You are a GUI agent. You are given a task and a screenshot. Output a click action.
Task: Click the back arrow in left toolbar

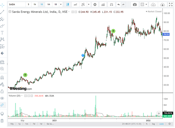(2, 53)
